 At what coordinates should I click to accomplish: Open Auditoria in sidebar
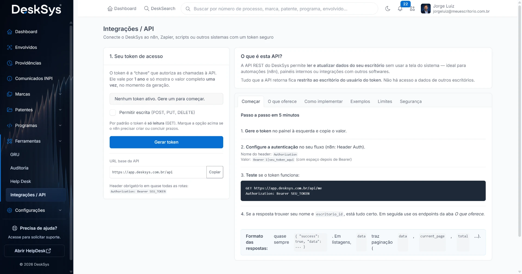click(19, 168)
